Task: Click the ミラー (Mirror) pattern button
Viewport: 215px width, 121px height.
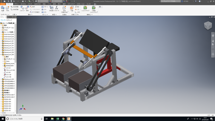Action: 45,12
